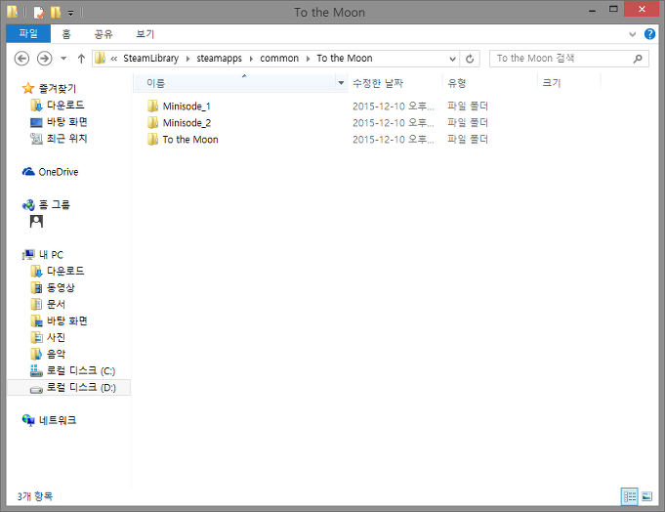Expand the ribbon with the chevron

click(x=633, y=34)
